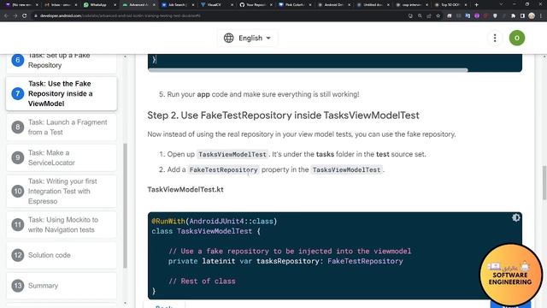Click the zoom magnifier icon in address bar
547x308 pixels.
(x=420, y=15)
